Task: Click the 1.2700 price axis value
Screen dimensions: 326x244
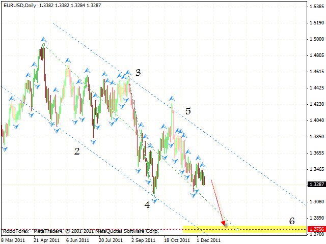Action: [317, 234]
